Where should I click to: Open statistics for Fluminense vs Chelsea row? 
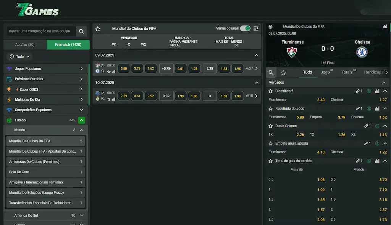coord(113,72)
